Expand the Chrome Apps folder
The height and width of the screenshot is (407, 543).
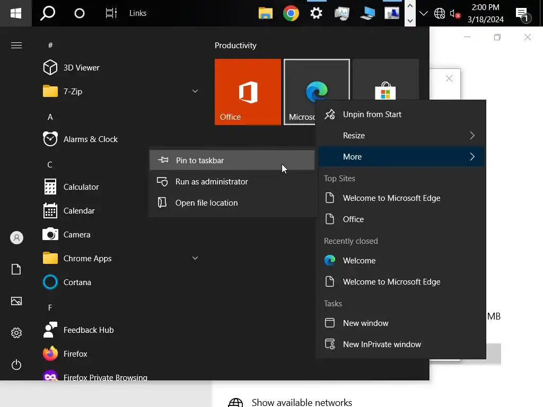(121, 259)
